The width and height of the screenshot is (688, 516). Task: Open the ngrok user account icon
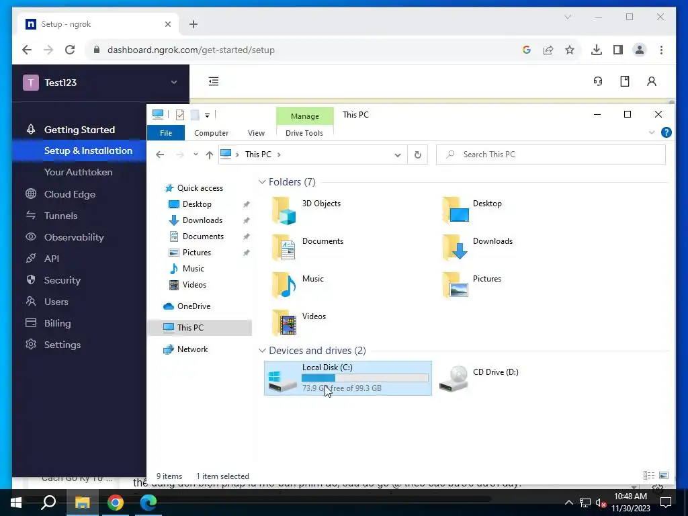[652, 81]
